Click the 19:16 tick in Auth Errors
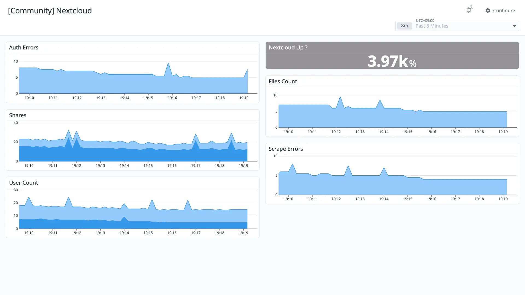Image resolution: width=525 pixels, height=295 pixels. 172,98
